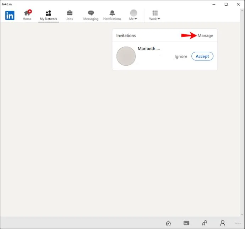This screenshot has width=245, height=229.
Task: Ignore the invitation from Maribeth
Action: tap(181, 56)
